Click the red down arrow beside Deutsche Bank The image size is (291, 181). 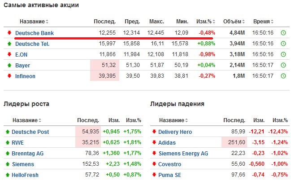coord(9,33)
